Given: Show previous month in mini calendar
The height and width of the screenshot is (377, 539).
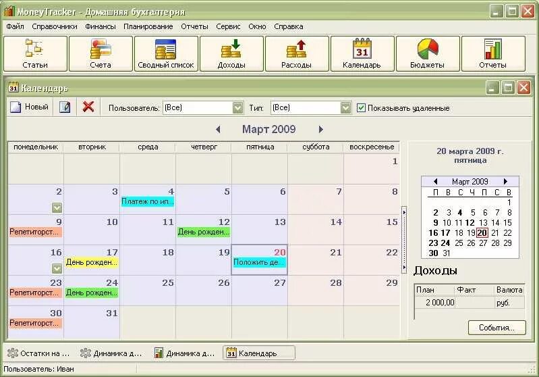Looking at the screenshot, I should 435,182.
